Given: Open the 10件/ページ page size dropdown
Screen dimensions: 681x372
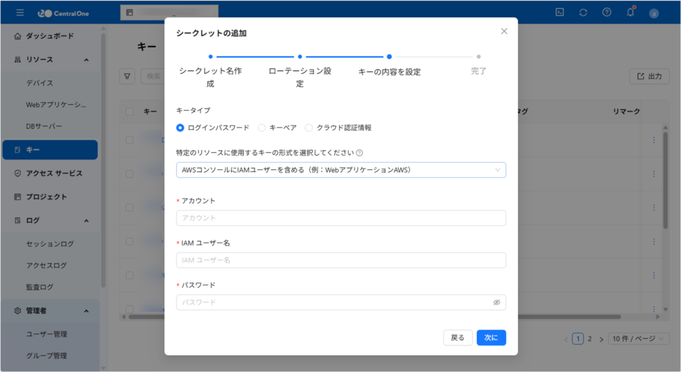Looking at the screenshot, I should [639, 339].
